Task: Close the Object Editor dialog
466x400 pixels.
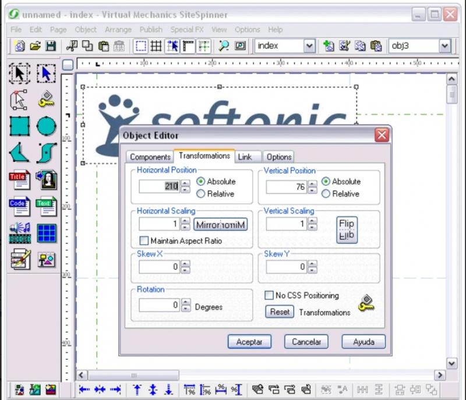Action: point(382,136)
